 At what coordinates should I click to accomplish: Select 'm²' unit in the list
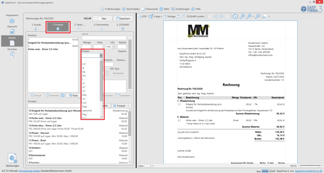tap(84, 87)
